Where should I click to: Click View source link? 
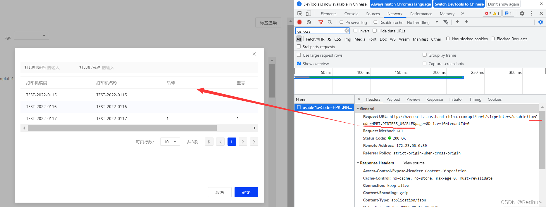[414, 163]
